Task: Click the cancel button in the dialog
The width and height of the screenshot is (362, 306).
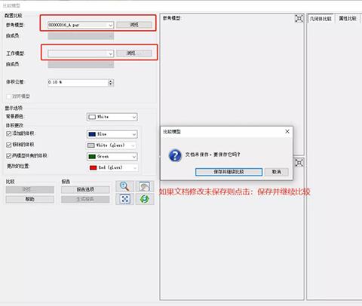Action: (x=277, y=172)
